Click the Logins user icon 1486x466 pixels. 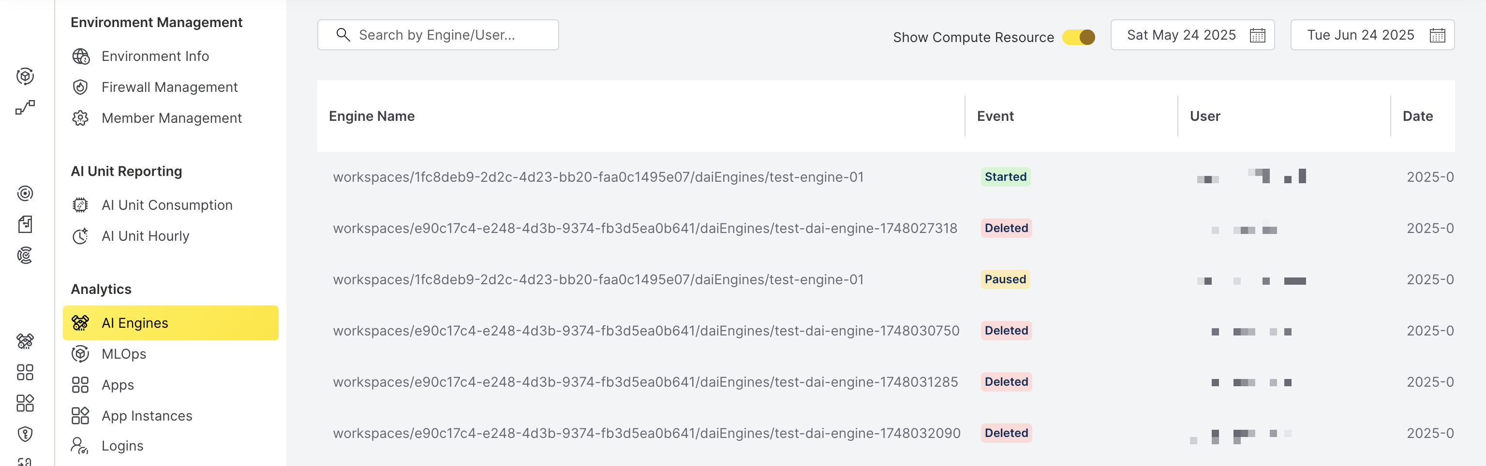pyautogui.click(x=80, y=445)
